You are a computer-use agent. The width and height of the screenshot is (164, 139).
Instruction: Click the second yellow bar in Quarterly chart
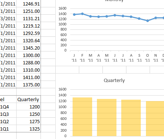click(x=107, y=117)
